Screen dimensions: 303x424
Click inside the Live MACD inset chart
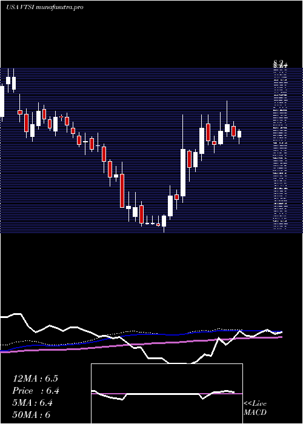click(167, 394)
